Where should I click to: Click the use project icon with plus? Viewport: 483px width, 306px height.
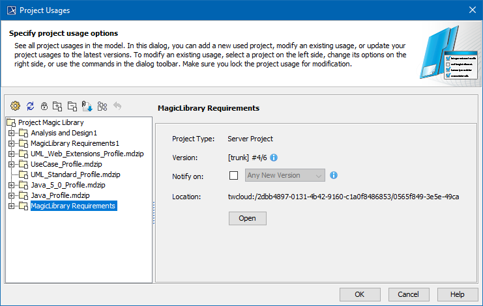coord(58,105)
